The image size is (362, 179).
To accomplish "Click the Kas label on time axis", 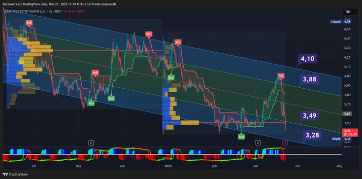I will point(78,166).
